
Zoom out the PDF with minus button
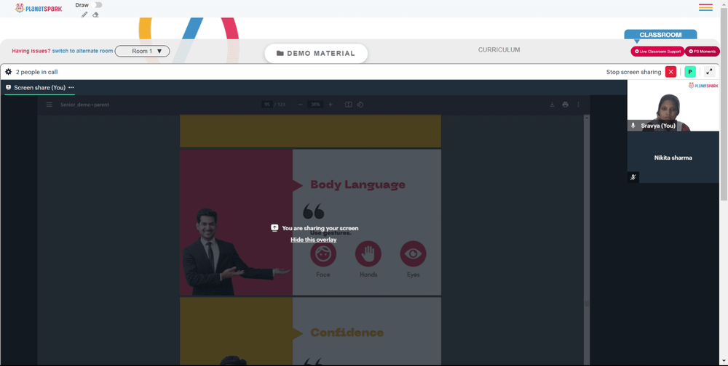click(x=301, y=105)
